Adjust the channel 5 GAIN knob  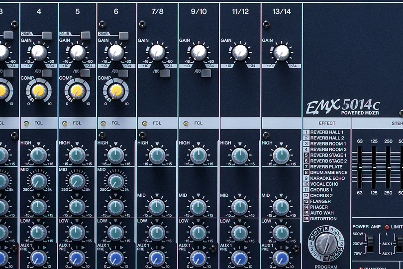tap(77, 52)
